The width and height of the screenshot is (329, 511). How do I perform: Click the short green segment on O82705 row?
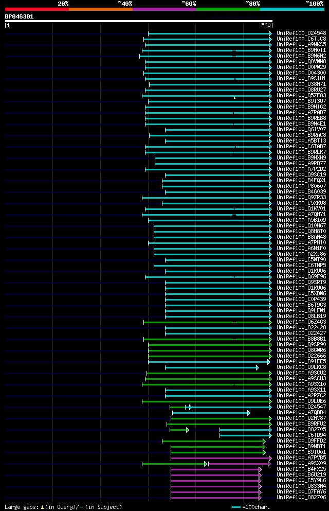pos(178,430)
